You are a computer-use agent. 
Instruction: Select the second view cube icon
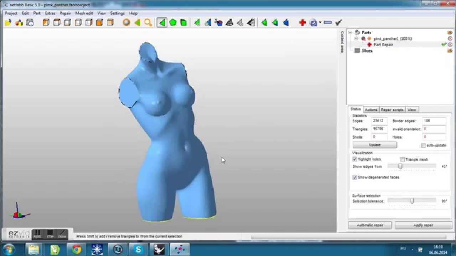click(57, 23)
